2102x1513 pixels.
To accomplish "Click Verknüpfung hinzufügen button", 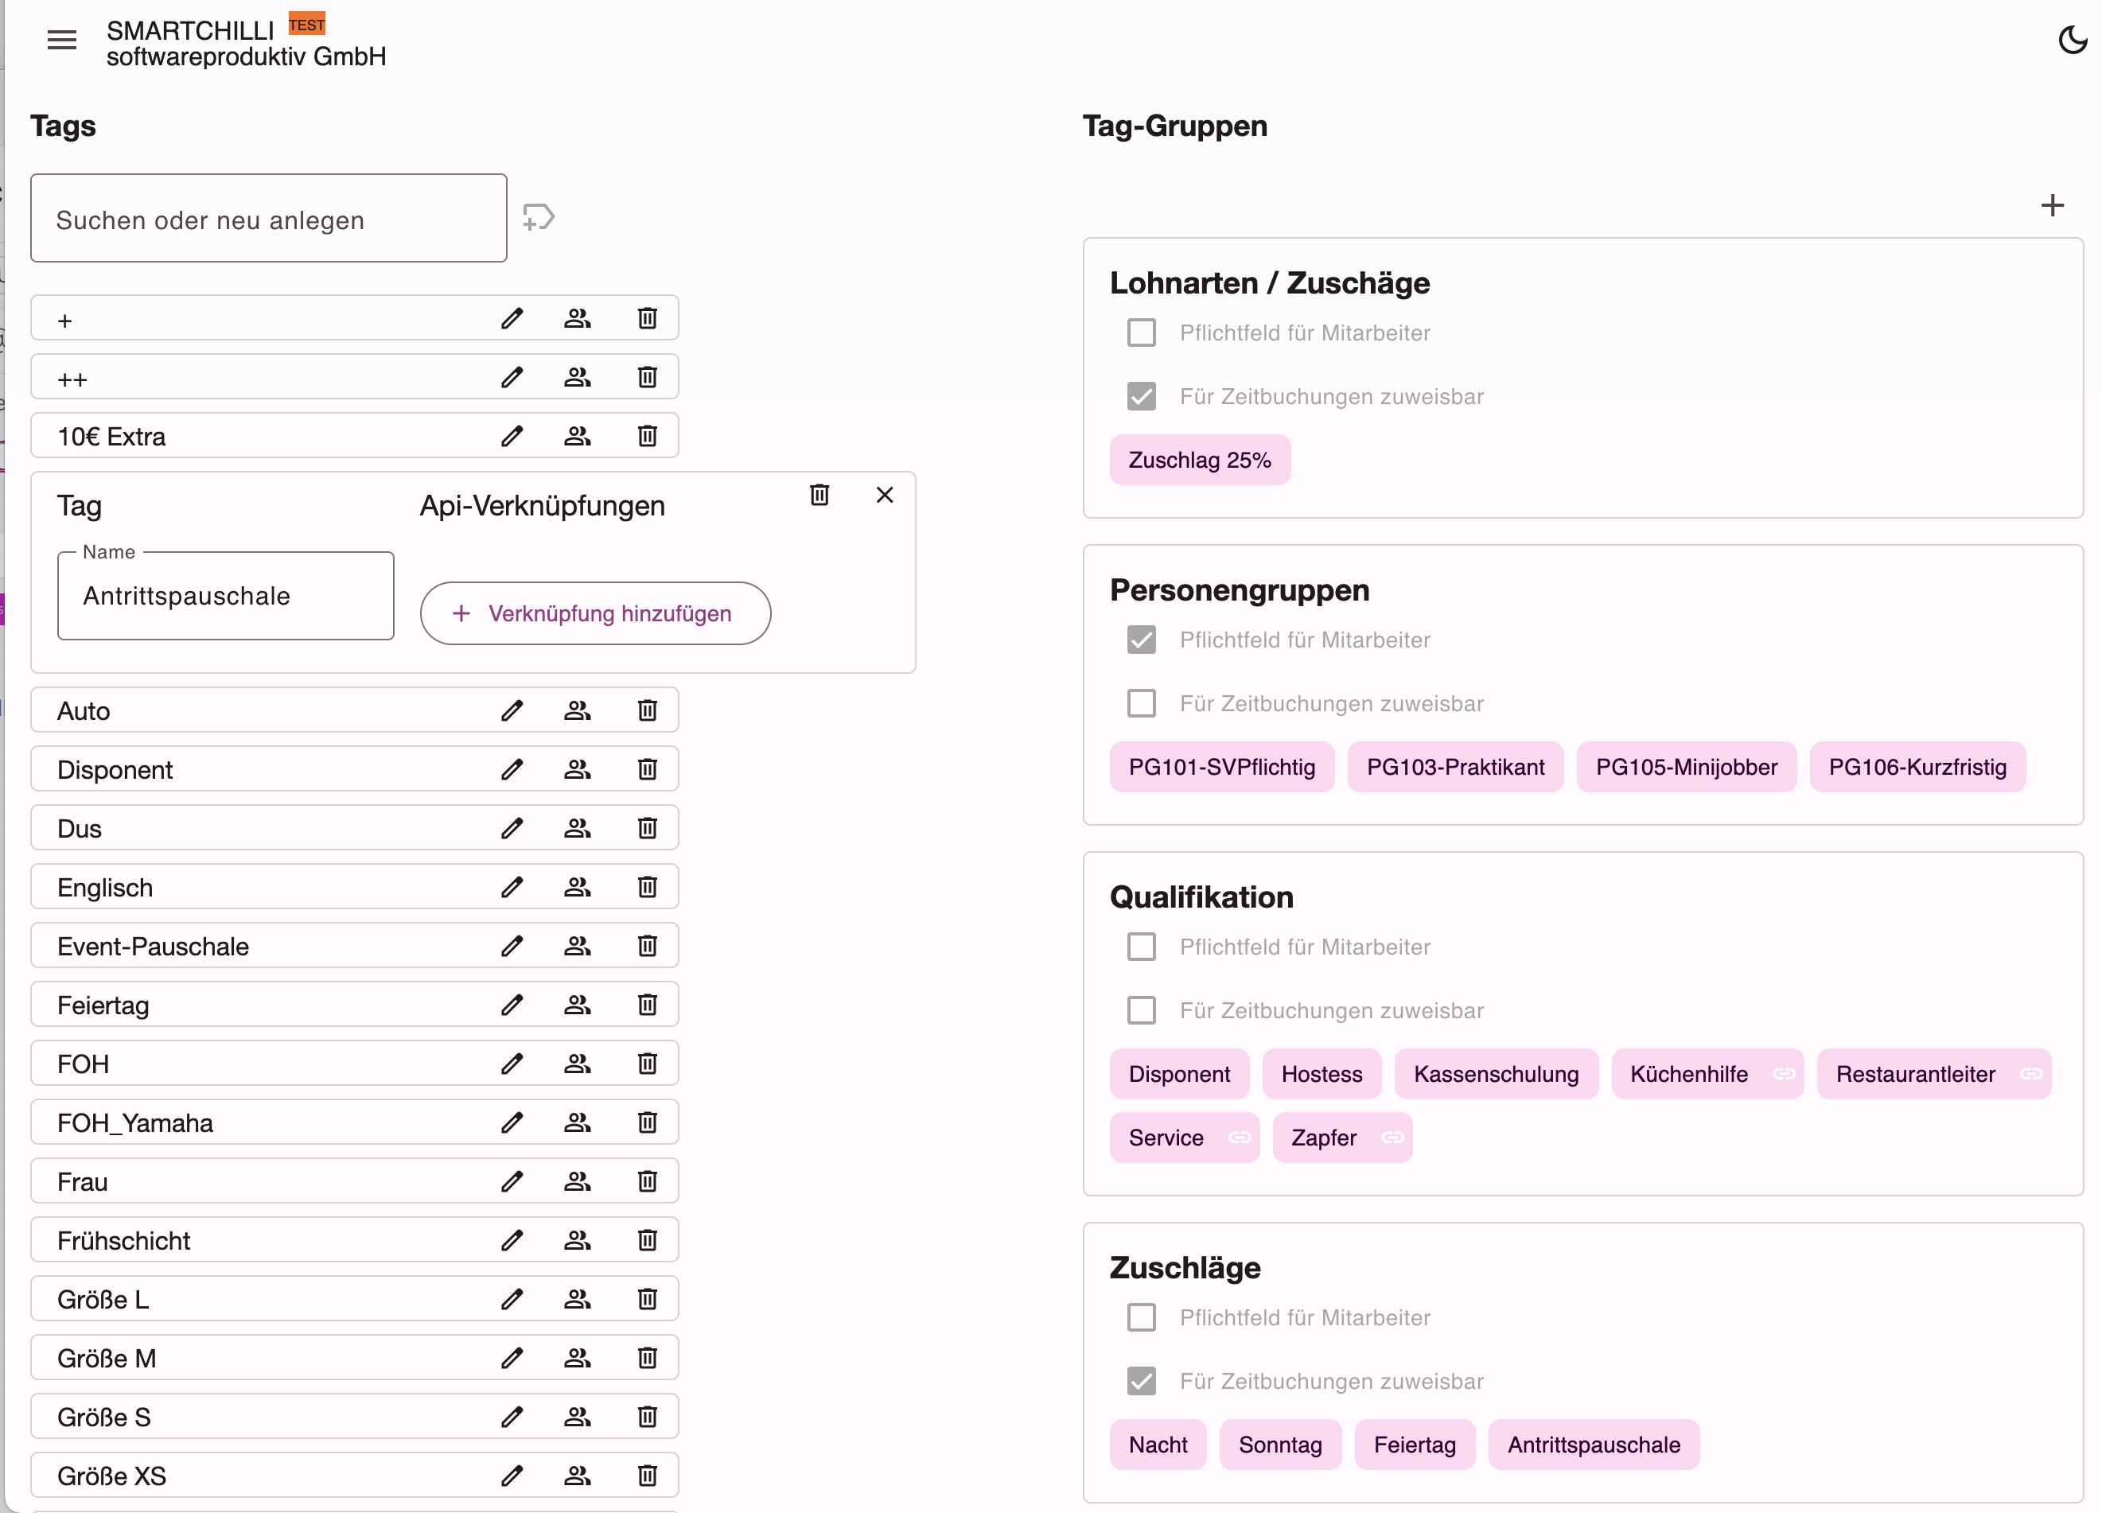I will click(595, 613).
